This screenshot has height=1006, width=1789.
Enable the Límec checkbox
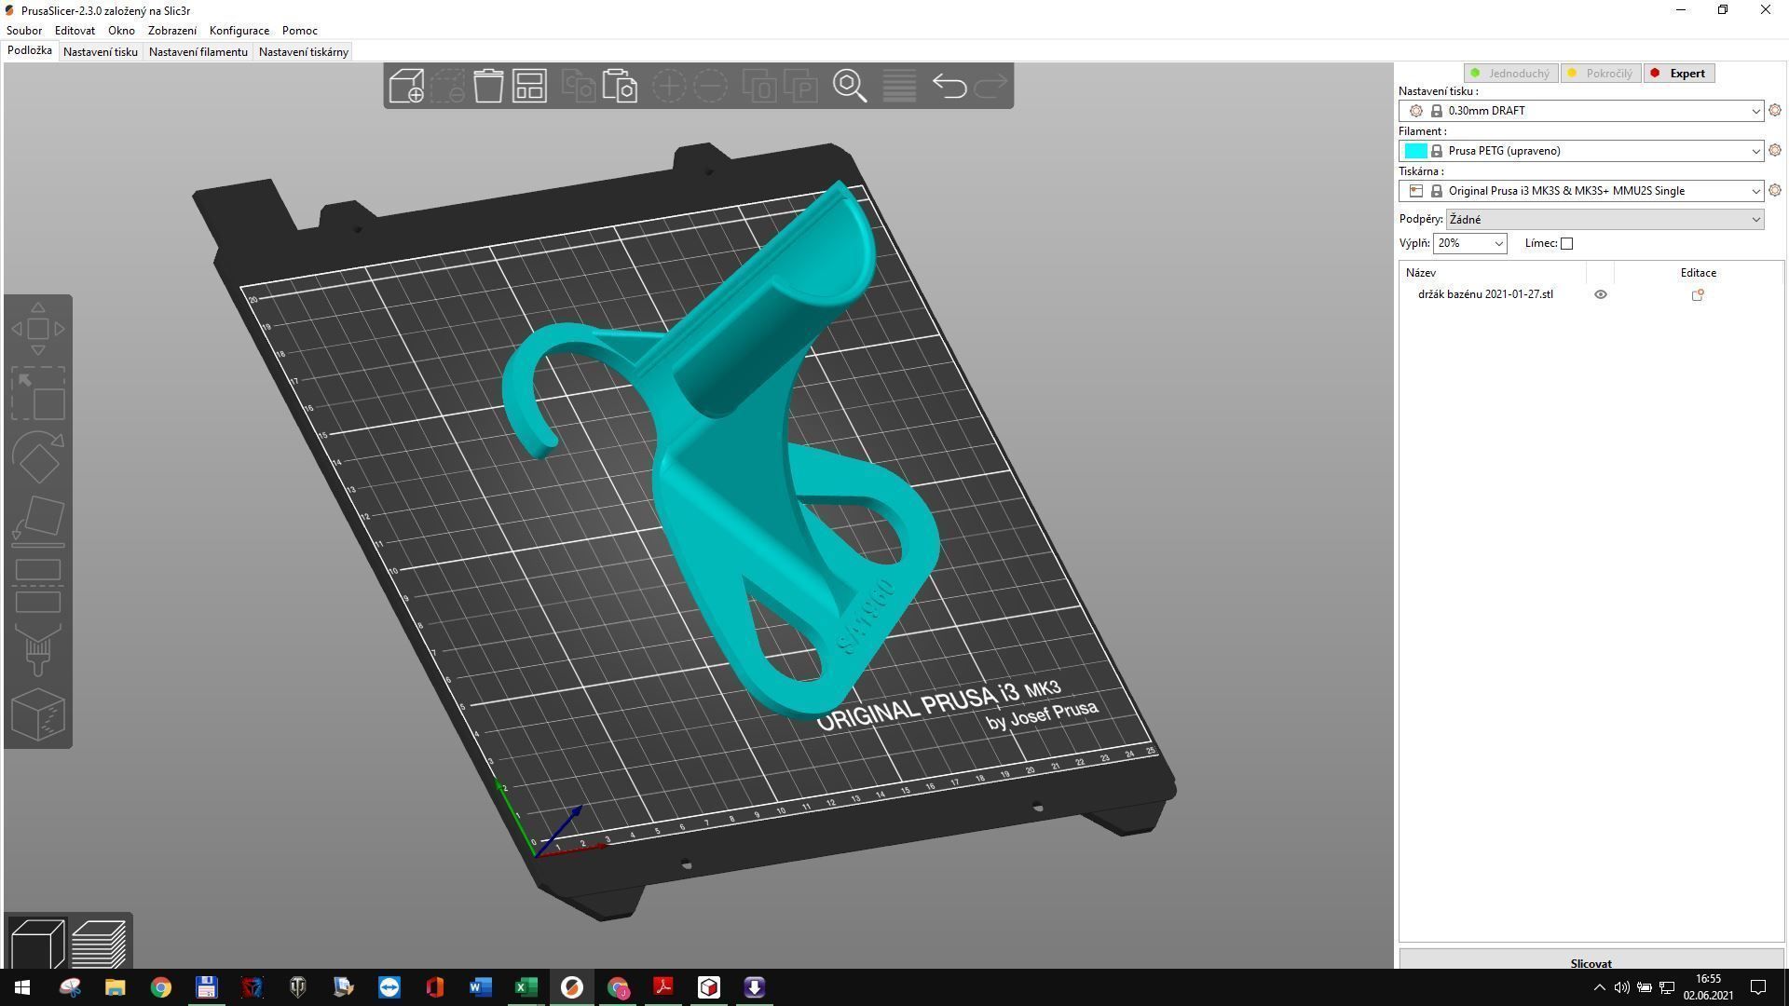tap(1566, 244)
